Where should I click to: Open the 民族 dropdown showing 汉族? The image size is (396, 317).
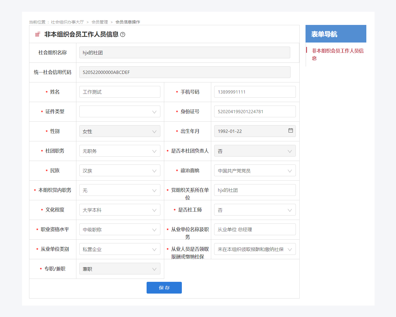tap(120, 171)
